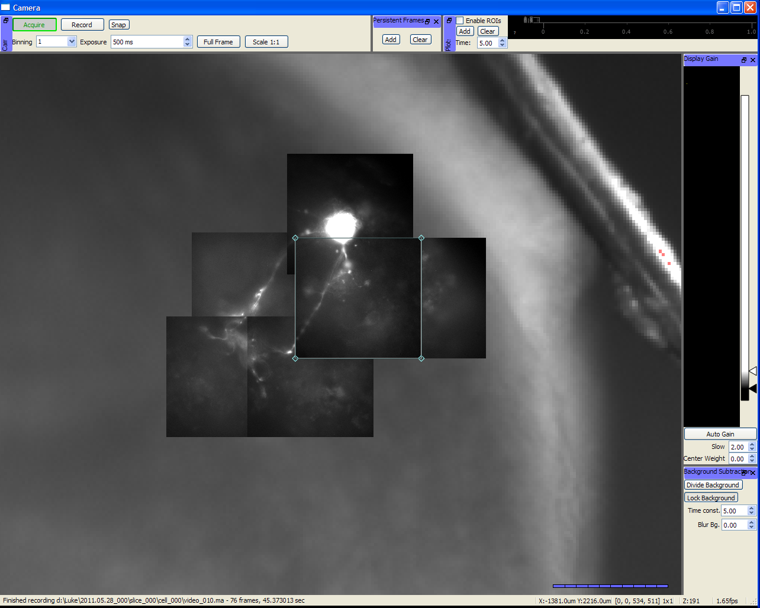
Task: Increase plot Time with up arrow
Action: pyautogui.click(x=503, y=41)
